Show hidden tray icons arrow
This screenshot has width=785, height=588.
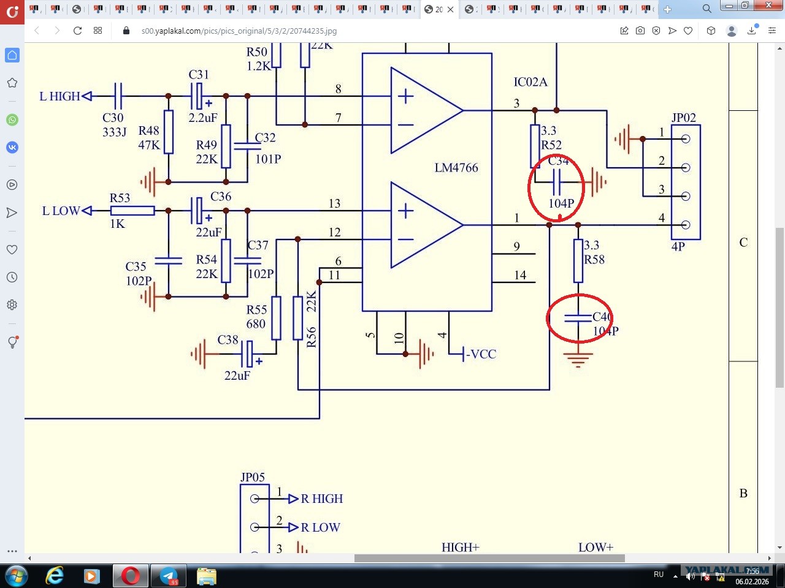[x=676, y=576]
